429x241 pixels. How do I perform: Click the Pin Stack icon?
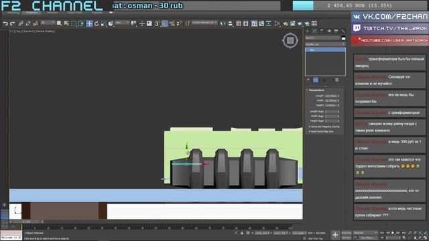click(x=308, y=80)
